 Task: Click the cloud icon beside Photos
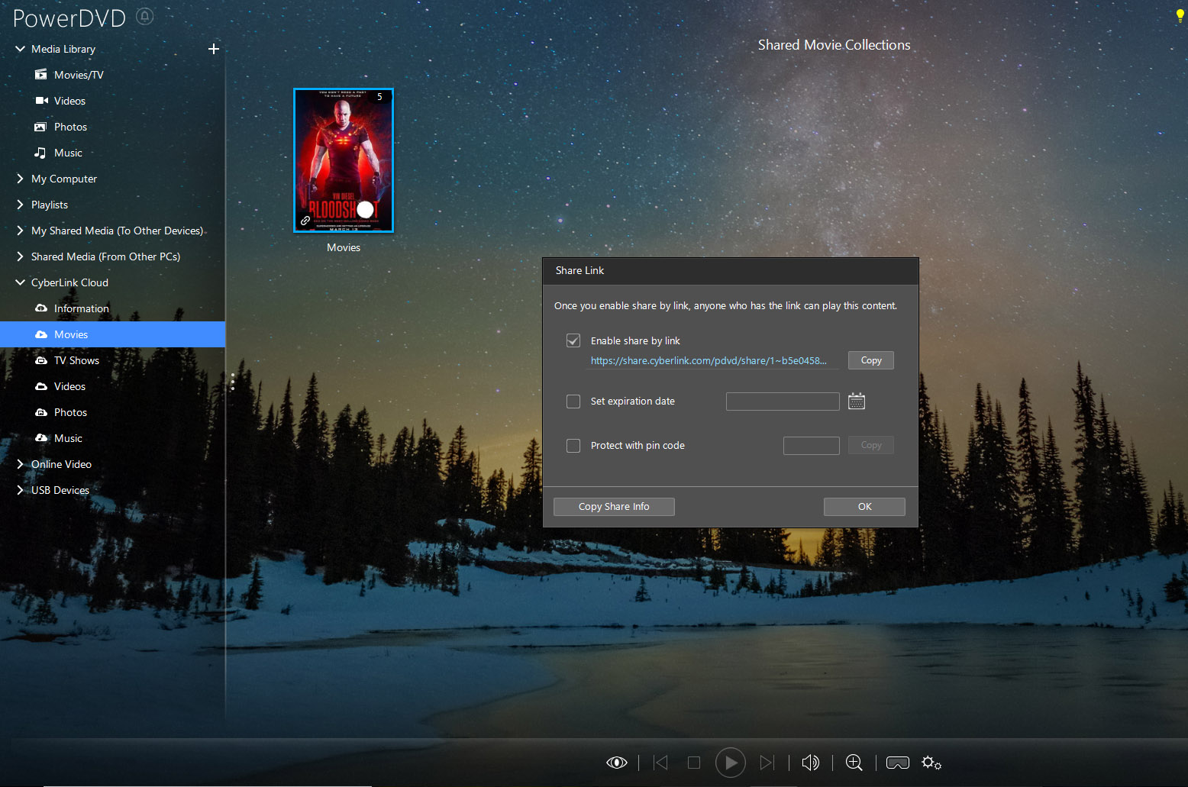[41, 412]
